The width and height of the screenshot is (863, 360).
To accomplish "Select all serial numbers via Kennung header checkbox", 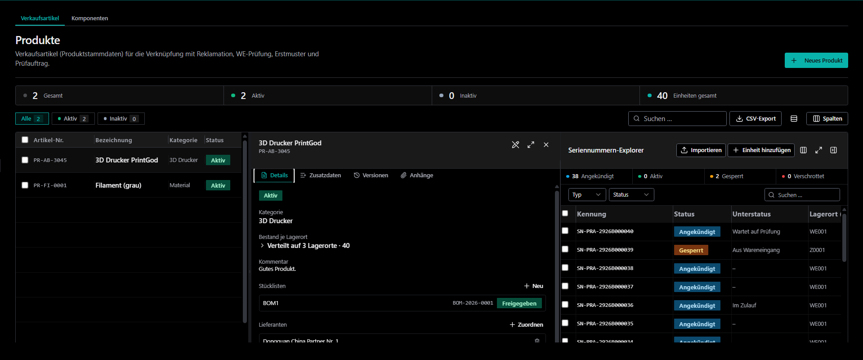I will tap(565, 213).
